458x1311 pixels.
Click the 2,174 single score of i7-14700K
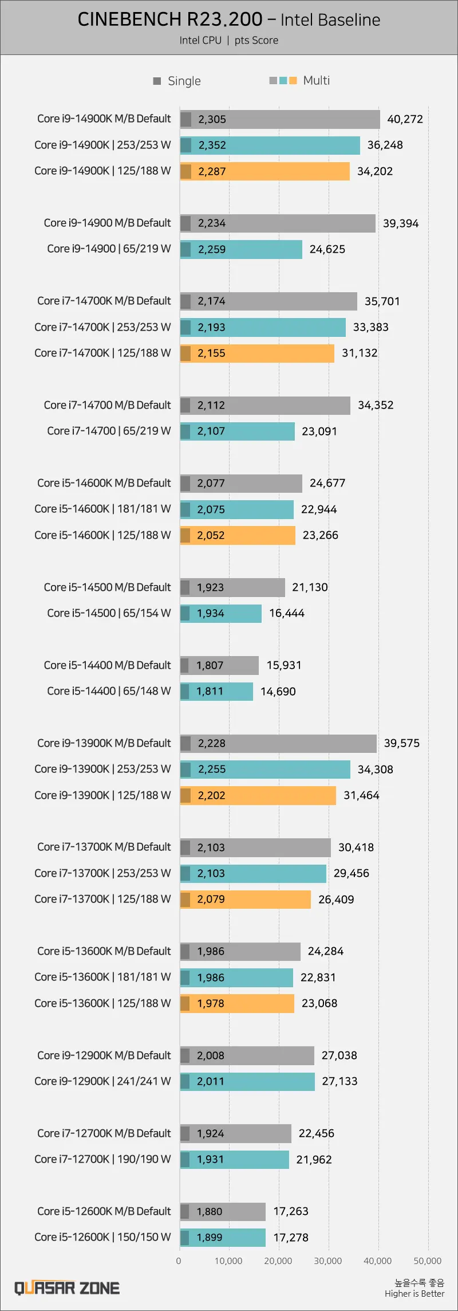coord(212,301)
